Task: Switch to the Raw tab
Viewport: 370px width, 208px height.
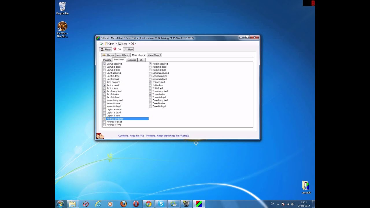Action: pyautogui.click(x=129, y=49)
